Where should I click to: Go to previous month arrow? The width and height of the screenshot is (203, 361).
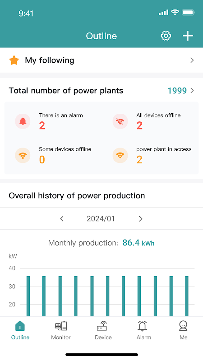tap(62, 219)
